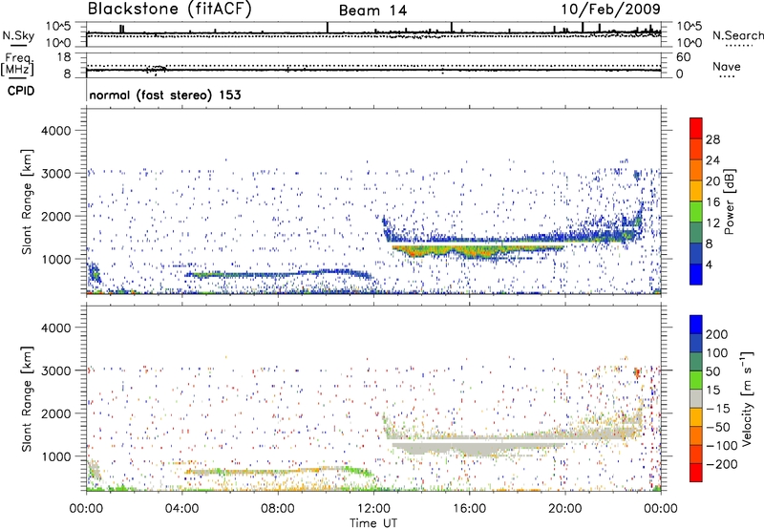Click the Beam 14 label
764x529 pixels.
(372, 11)
